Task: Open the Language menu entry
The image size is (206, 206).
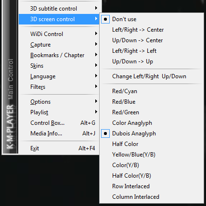Action: 59,76
